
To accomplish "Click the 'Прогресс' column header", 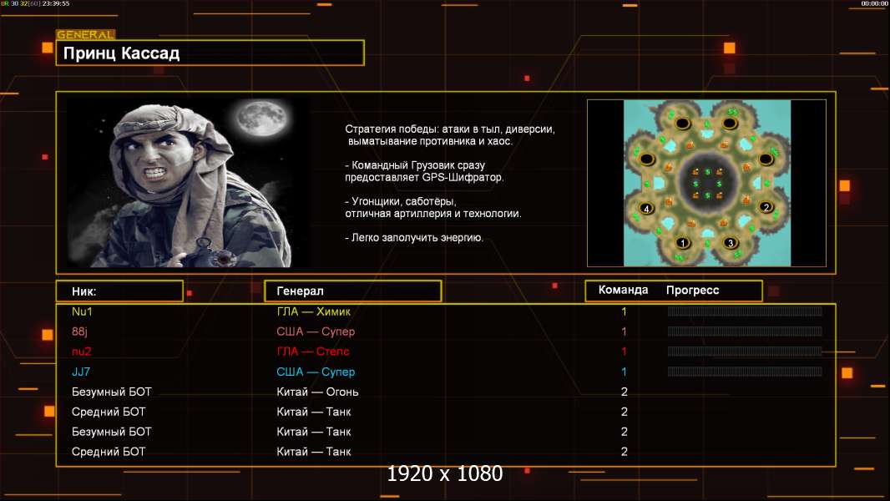I will (x=692, y=290).
